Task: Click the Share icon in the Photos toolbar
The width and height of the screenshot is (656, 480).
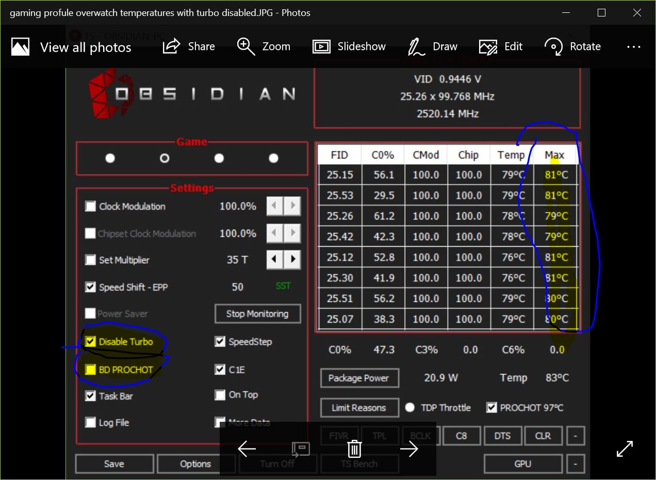Action: click(x=171, y=46)
